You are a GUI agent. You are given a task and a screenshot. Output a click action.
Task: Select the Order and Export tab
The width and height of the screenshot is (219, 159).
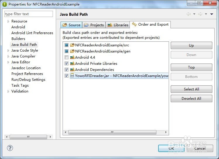[x=150, y=25]
